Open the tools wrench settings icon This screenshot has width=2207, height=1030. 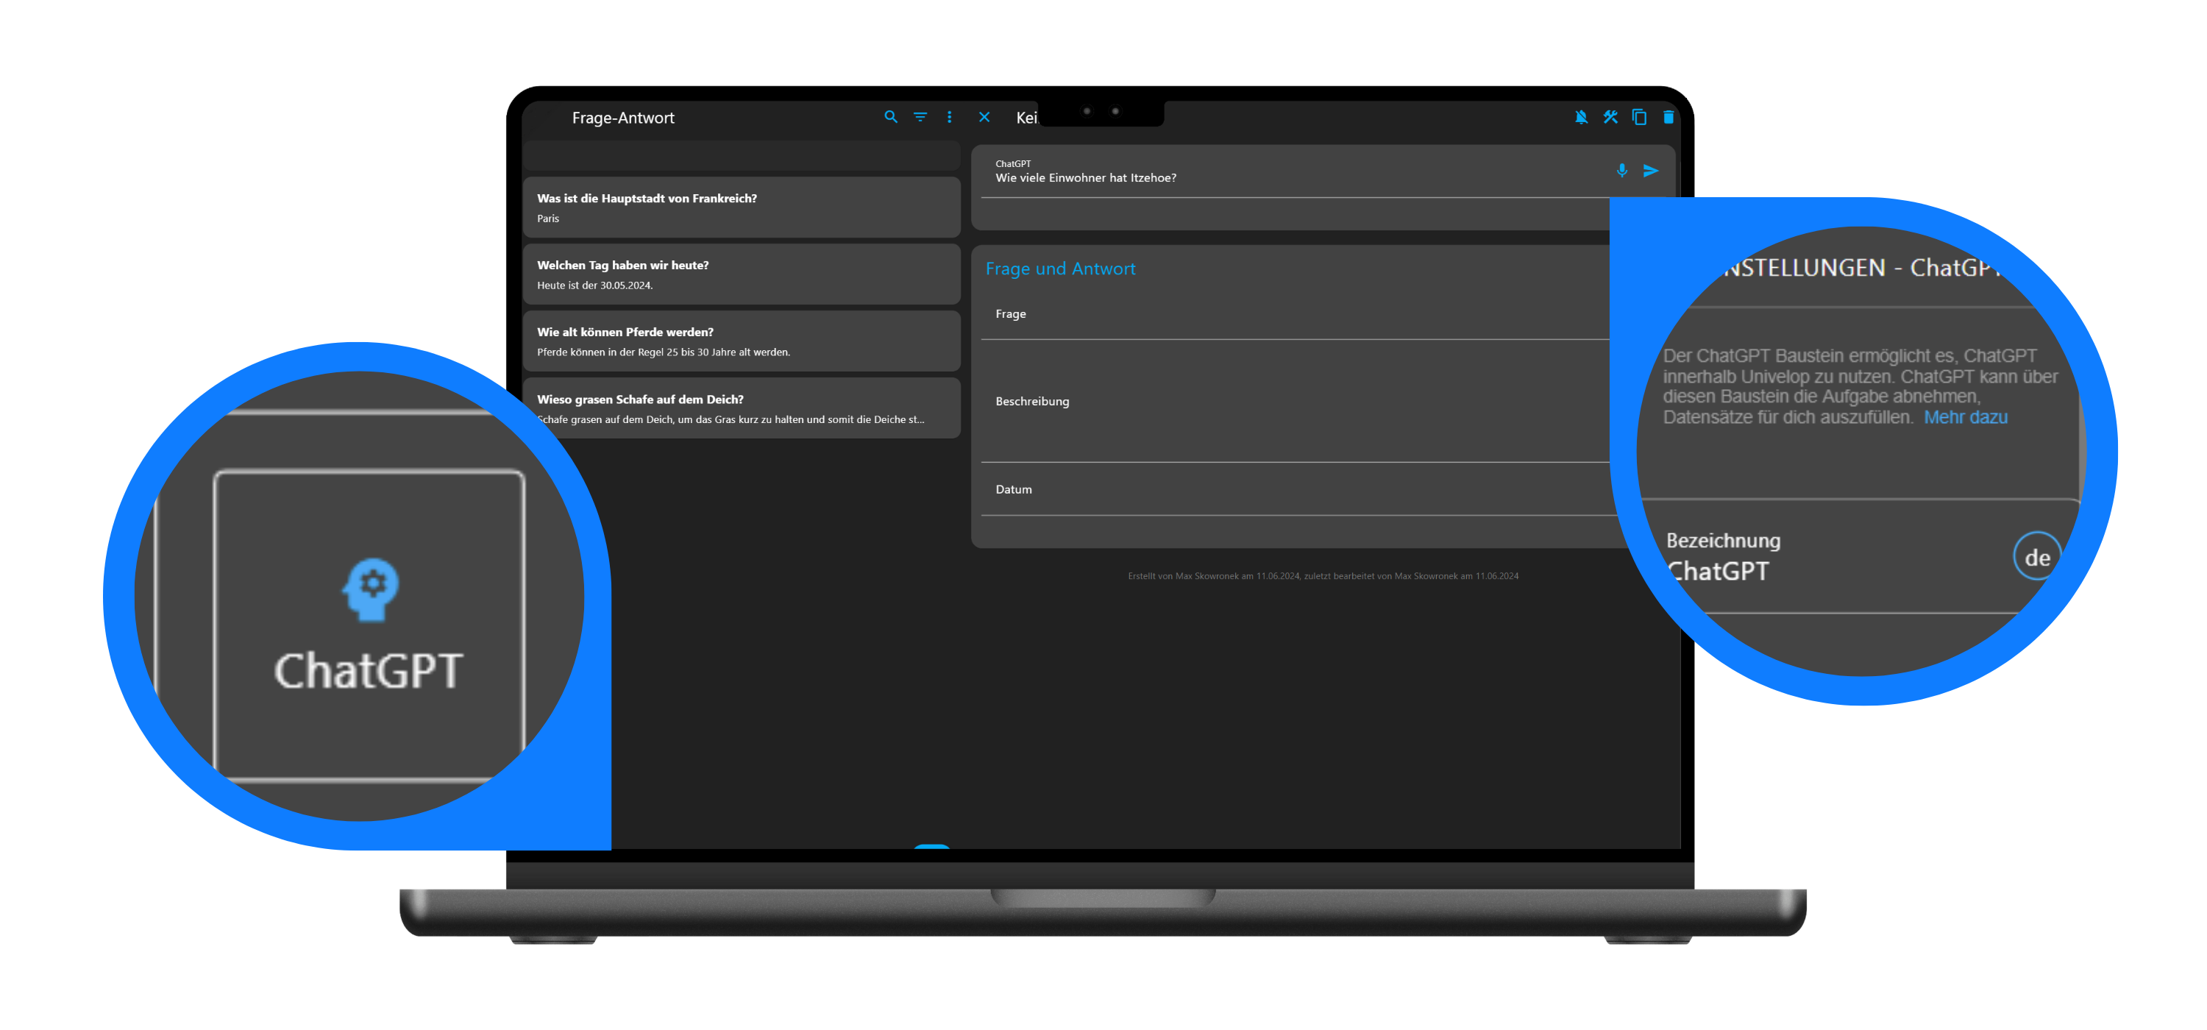[1610, 116]
